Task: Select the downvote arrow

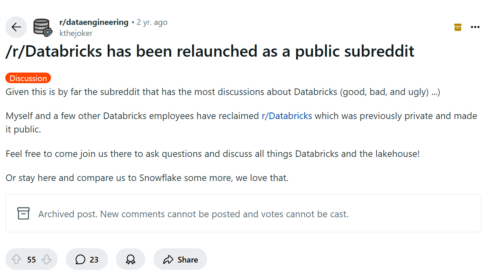Action: tap(46, 259)
